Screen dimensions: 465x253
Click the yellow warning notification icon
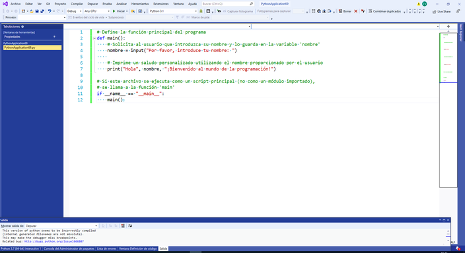coord(419,4)
